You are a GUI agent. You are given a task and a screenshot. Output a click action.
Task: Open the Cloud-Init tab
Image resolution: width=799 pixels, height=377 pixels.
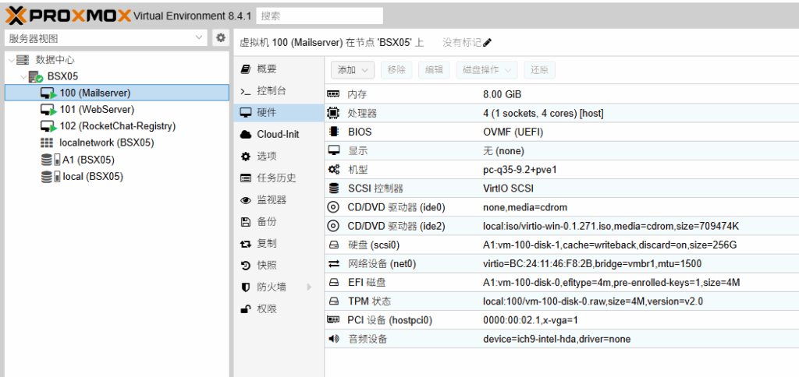[279, 134]
